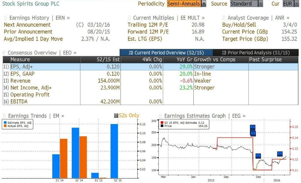The height and width of the screenshot is (183, 301).
Task: Click the Avg/Implied move value 2.37% / N.A.
Action: pyautogui.click(x=96, y=39)
